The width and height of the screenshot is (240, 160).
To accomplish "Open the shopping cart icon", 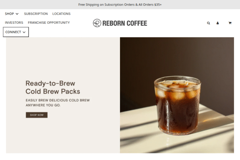I will [230, 23].
